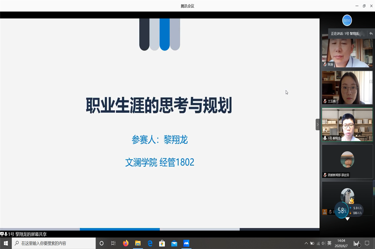Toggle the muted mic icon on 兰玉娟's video
This screenshot has height=249, width=375.
pos(325,101)
